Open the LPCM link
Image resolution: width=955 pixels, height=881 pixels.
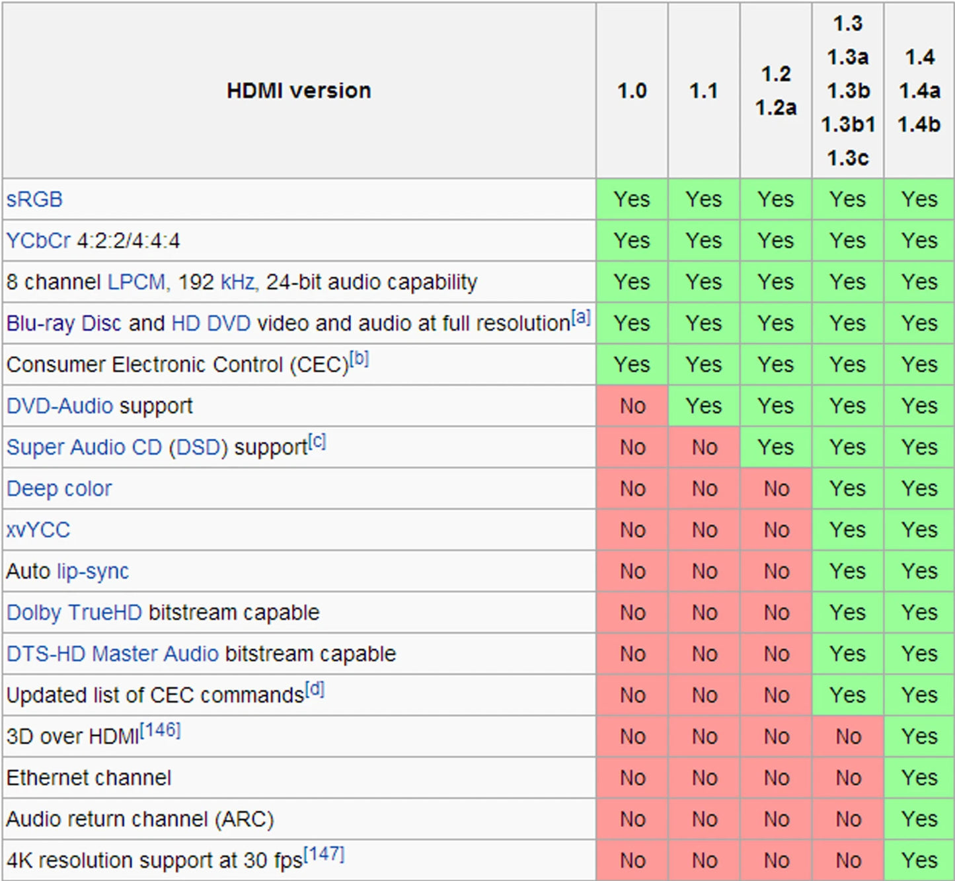point(136,282)
